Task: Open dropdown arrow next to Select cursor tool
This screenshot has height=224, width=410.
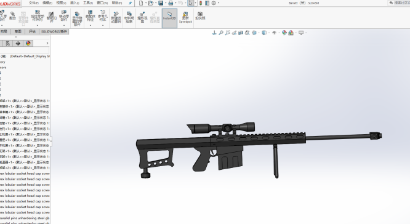Action: tap(195, 3)
